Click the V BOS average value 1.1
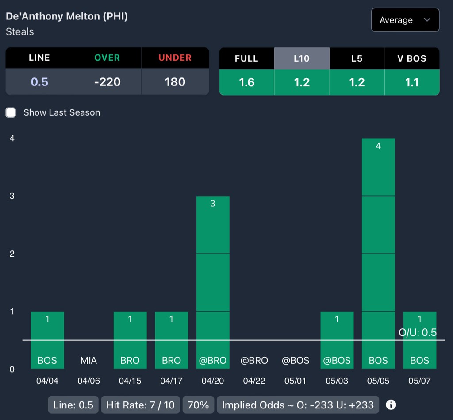The image size is (453, 420). pos(412,82)
